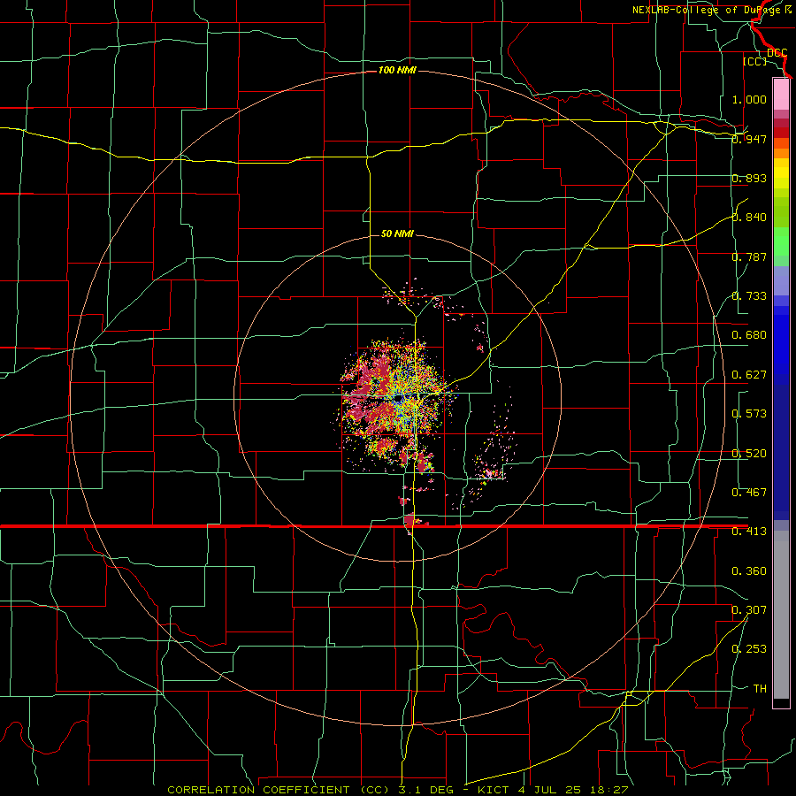Select the 0.253 legend value

click(x=749, y=649)
